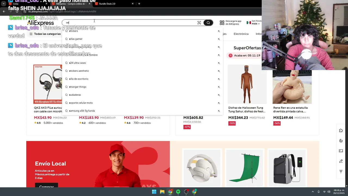This screenshot has height=196, width=348.
Task: Open the 'Electrónica' category menu
Action: point(241,34)
